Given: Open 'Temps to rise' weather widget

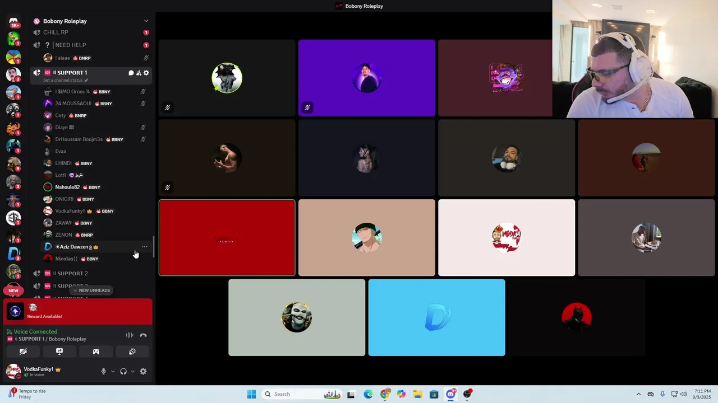Looking at the screenshot, I should 27,394.
